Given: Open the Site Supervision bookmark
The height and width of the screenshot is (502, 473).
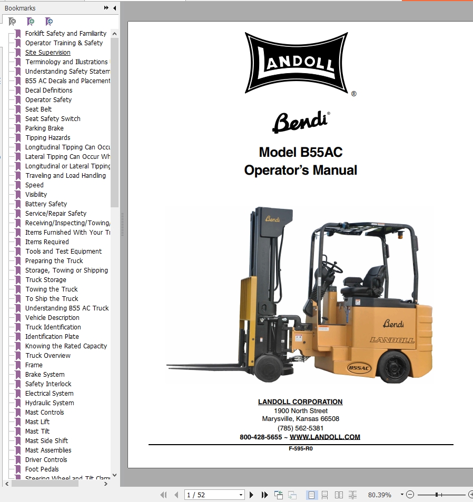Looking at the screenshot, I should 48,52.
